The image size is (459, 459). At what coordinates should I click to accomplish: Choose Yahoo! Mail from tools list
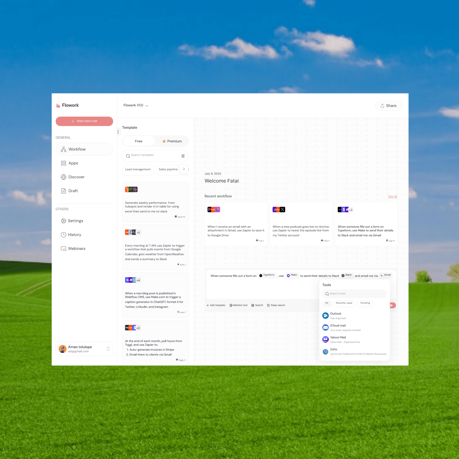pyautogui.click(x=354, y=339)
